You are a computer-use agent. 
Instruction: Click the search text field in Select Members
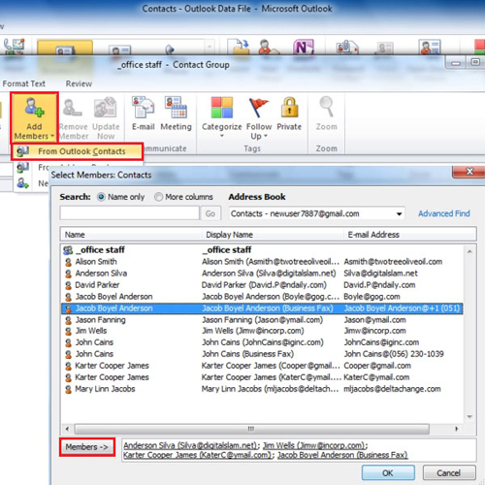coord(129,213)
